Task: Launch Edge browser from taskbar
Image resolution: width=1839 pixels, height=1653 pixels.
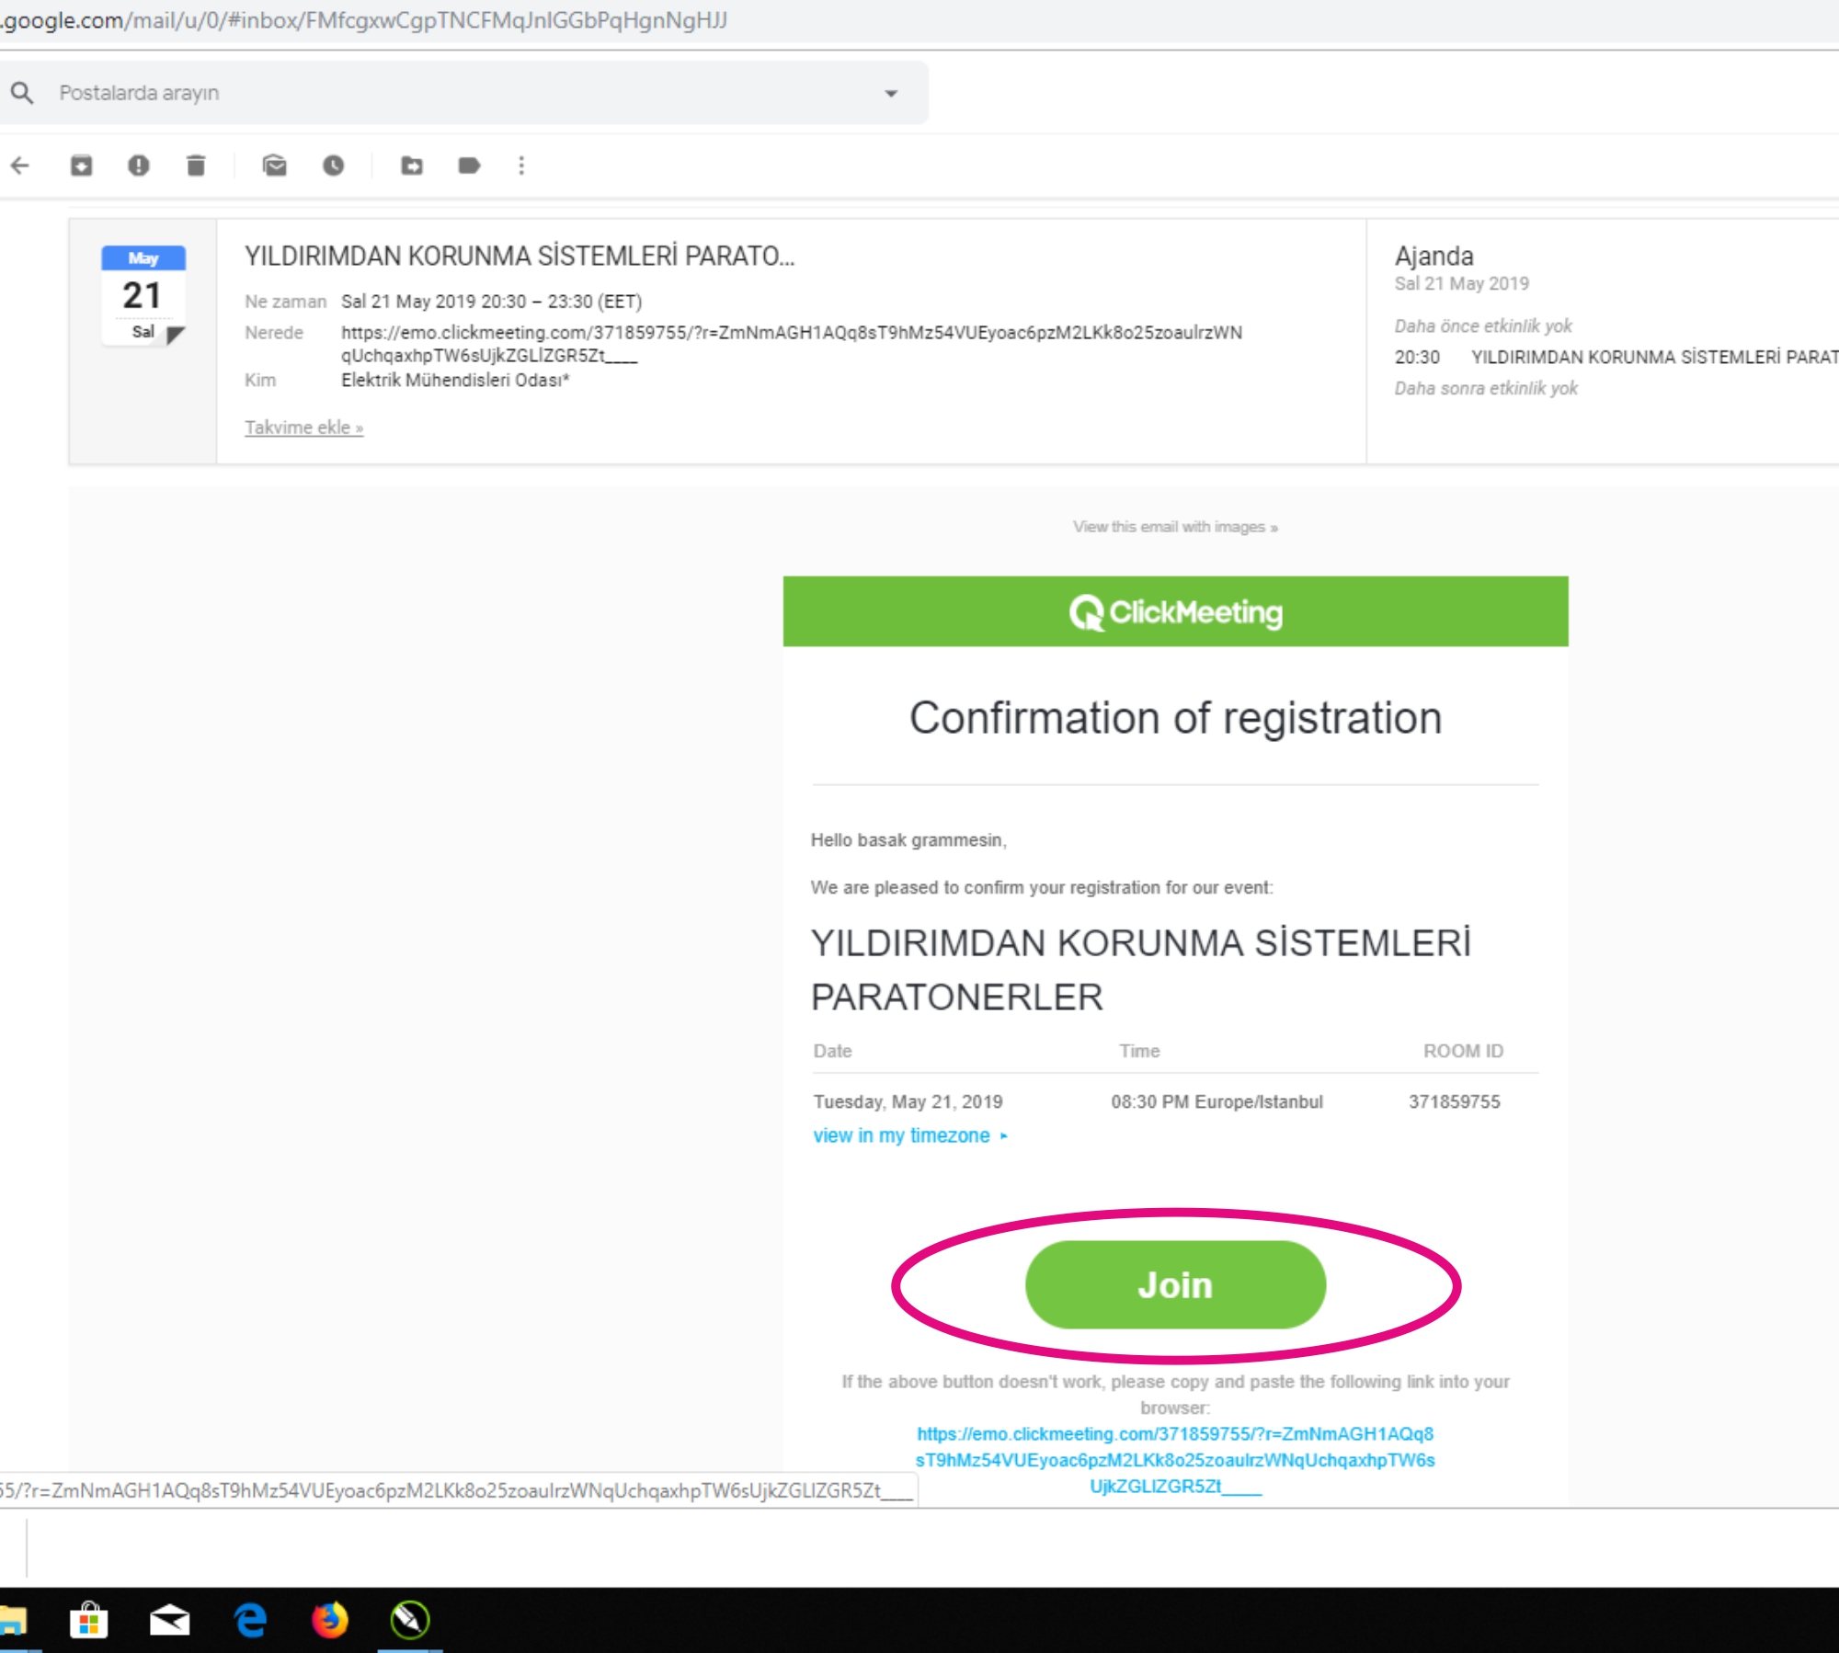Action: 250,1620
